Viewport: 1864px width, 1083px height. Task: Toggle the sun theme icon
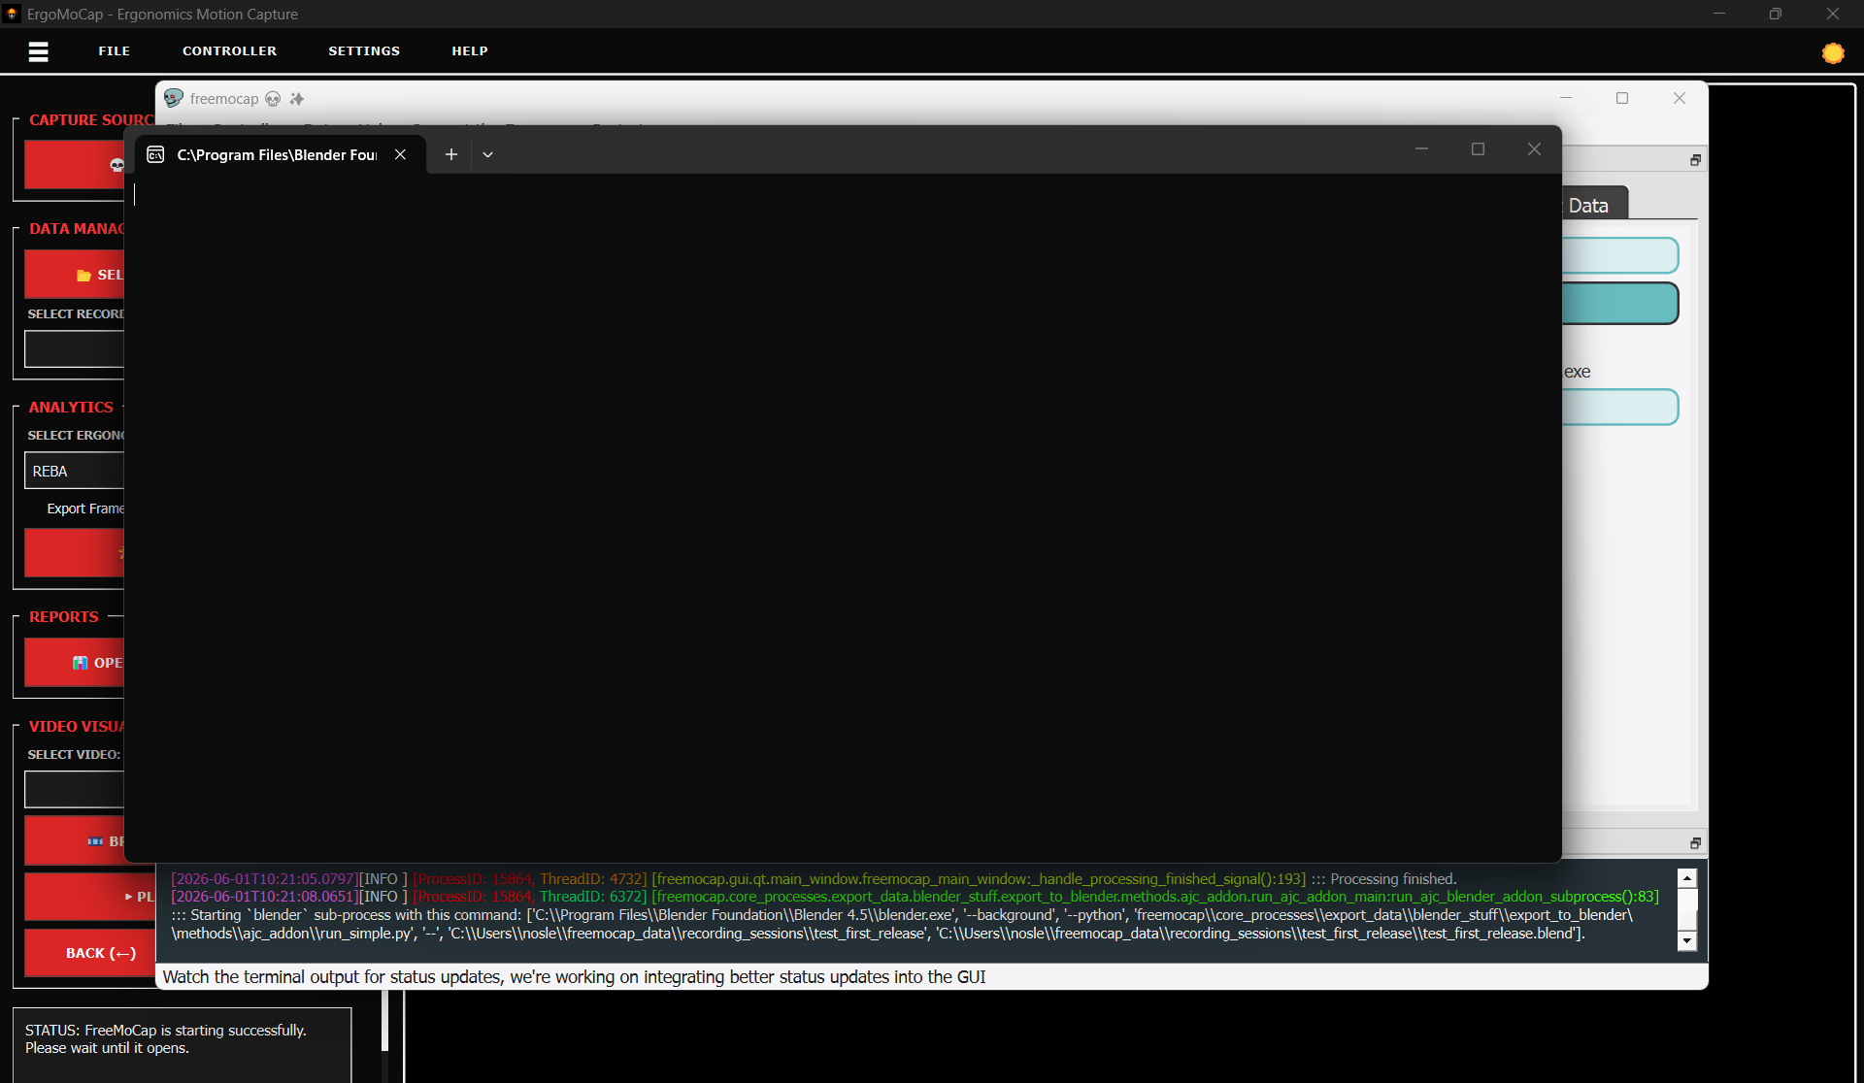(1832, 53)
